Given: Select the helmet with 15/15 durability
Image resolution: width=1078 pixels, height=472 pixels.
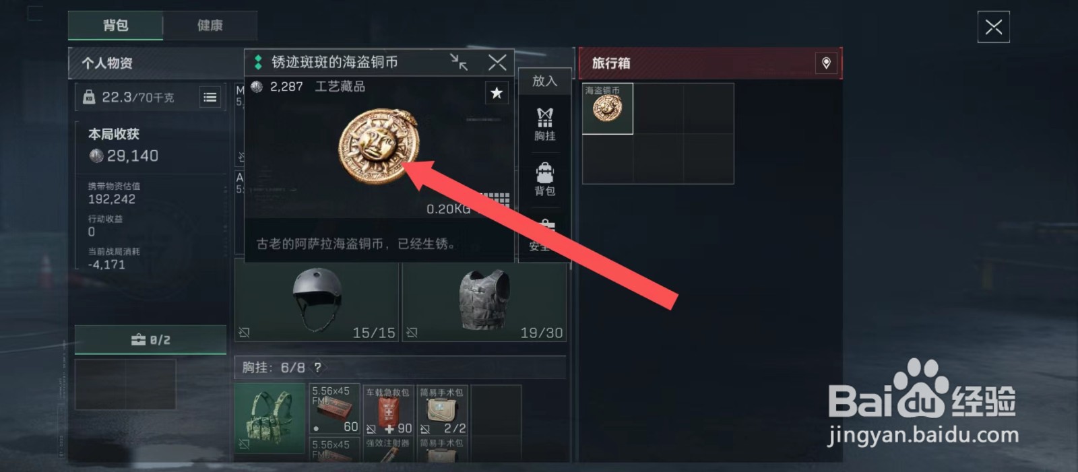Looking at the screenshot, I should [x=317, y=302].
